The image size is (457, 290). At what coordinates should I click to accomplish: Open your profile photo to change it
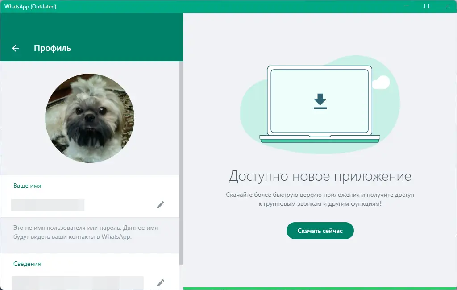coord(91,118)
